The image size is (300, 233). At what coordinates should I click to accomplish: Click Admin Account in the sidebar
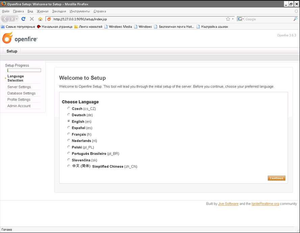[x=19, y=106]
